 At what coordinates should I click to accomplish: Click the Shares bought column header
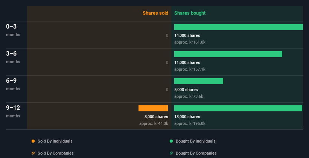tap(190, 13)
